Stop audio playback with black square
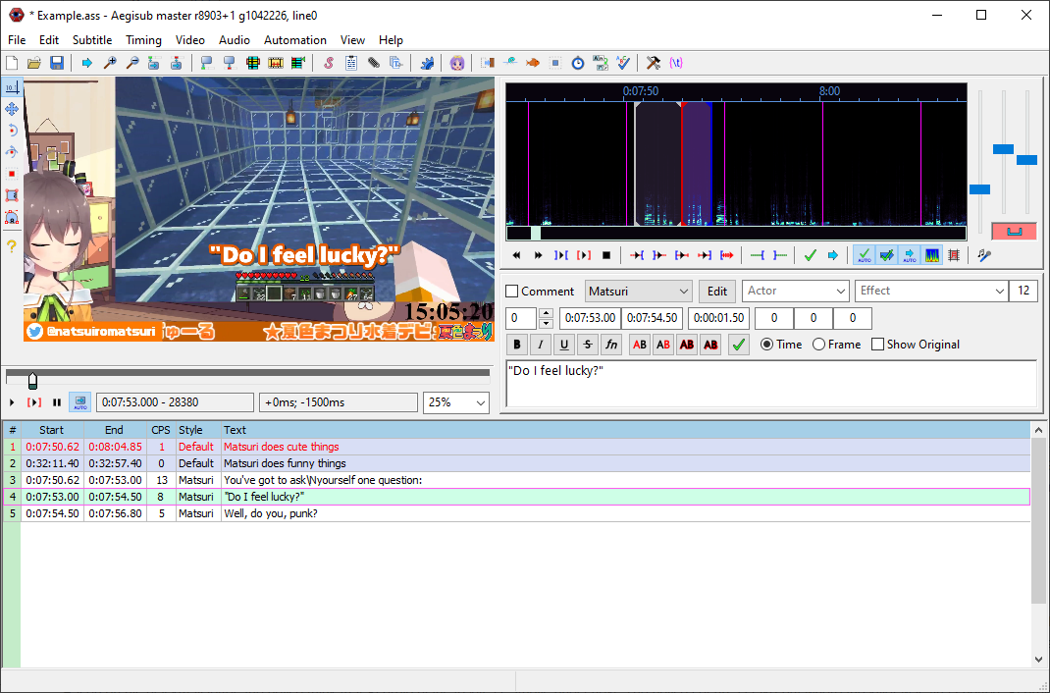 [606, 255]
